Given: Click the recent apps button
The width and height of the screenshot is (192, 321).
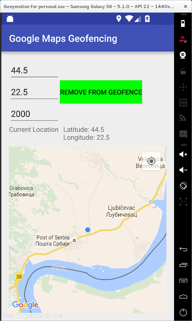Looking at the screenshot, I should [183, 265].
